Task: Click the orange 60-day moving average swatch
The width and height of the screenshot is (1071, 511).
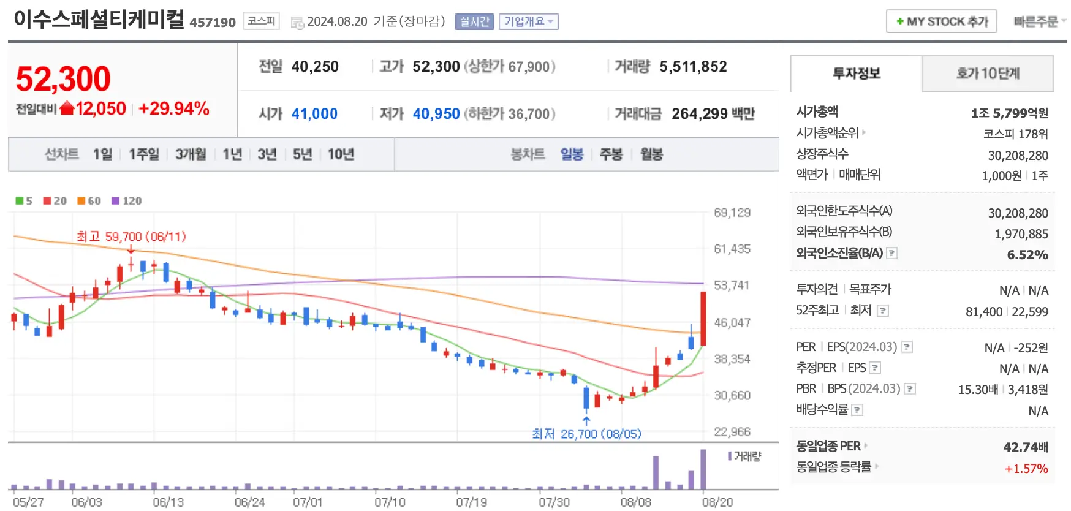Action: click(81, 201)
